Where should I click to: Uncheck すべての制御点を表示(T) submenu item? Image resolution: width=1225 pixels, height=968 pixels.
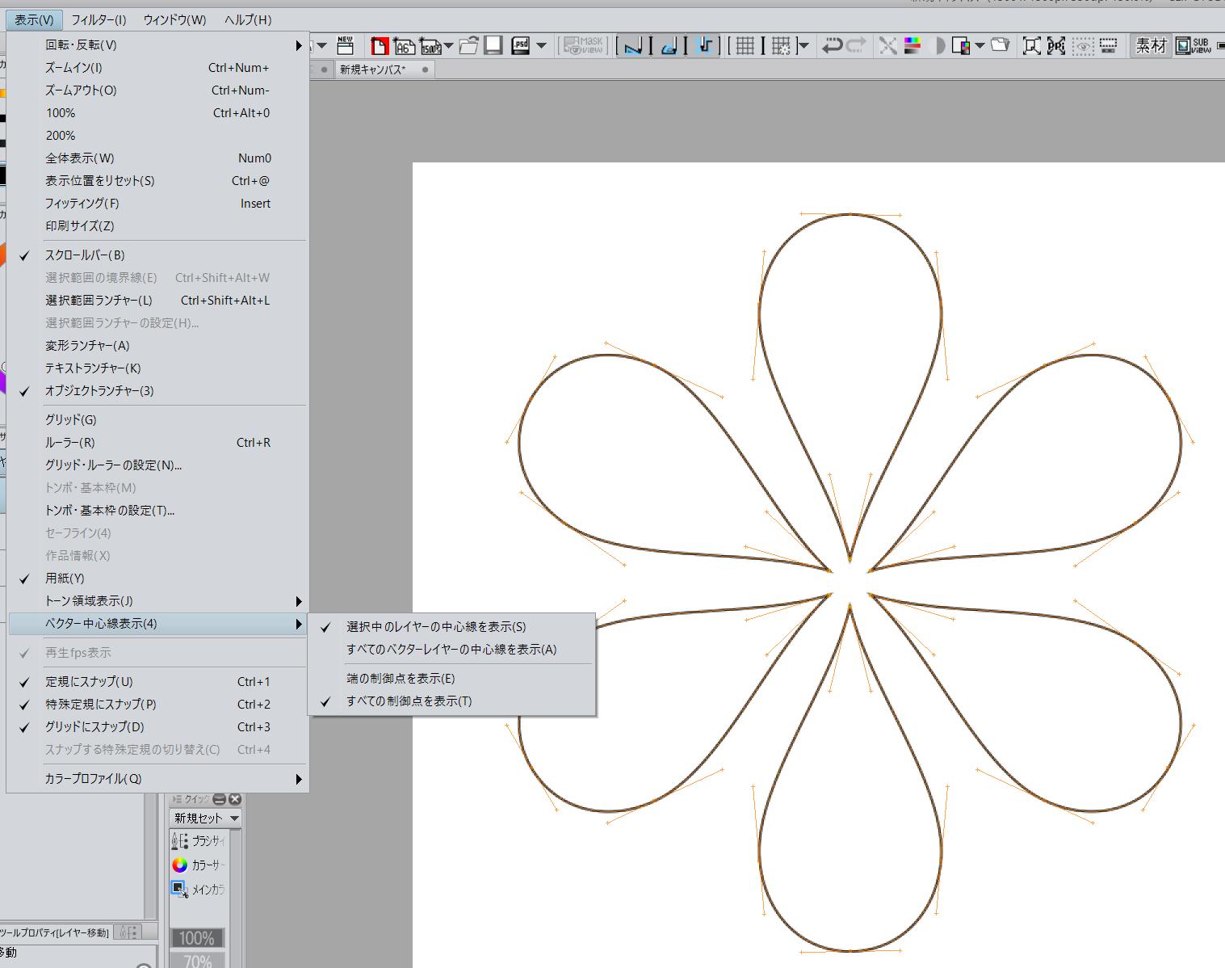click(x=451, y=701)
